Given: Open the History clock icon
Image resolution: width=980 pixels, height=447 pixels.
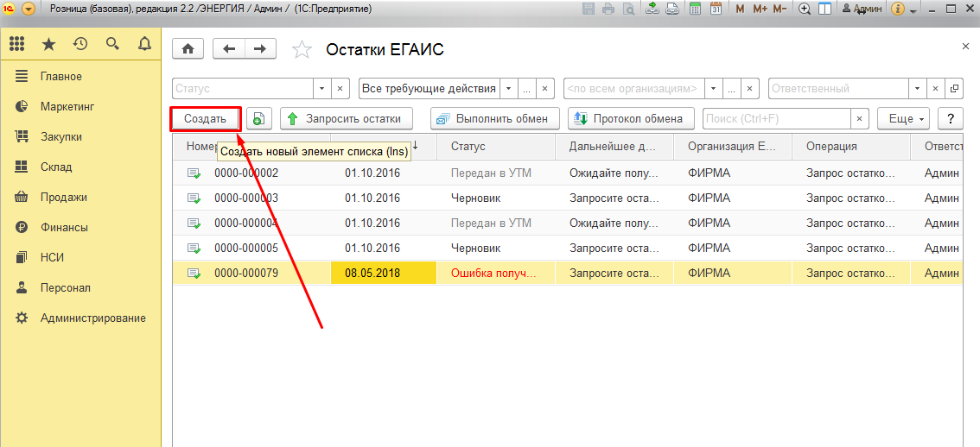Looking at the screenshot, I should coord(80,44).
